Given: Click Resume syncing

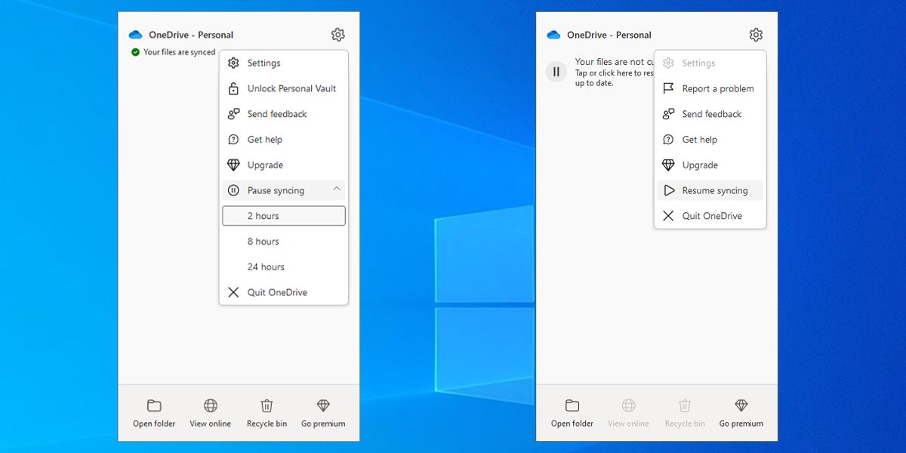Looking at the screenshot, I should (710, 190).
